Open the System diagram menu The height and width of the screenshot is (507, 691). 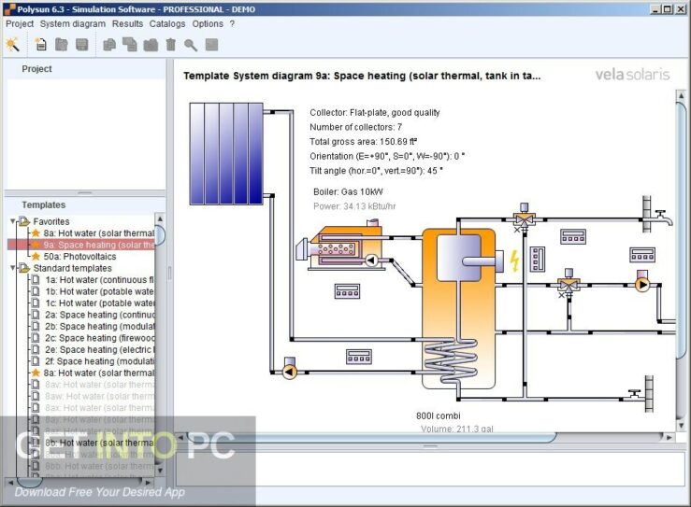73,23
